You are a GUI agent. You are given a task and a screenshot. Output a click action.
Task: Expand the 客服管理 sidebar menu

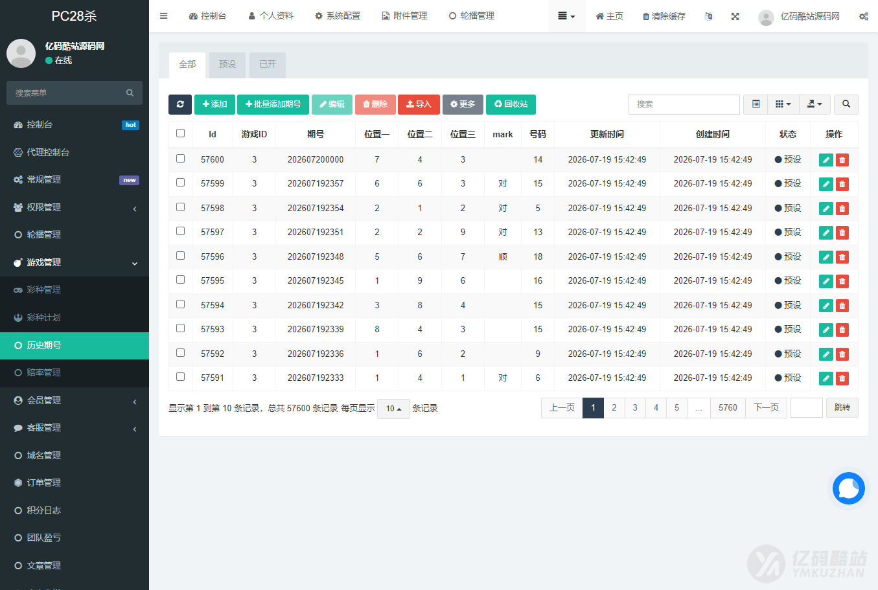coord(75,427)
